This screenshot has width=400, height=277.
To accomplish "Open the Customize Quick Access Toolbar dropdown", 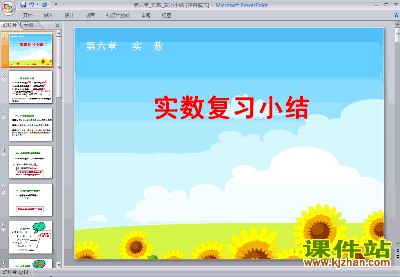I will point(56,5).
